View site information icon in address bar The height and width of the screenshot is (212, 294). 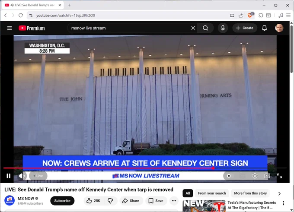click(x=31, y=16)
